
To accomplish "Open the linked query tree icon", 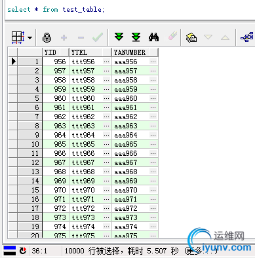I will [x=247, y=37].
